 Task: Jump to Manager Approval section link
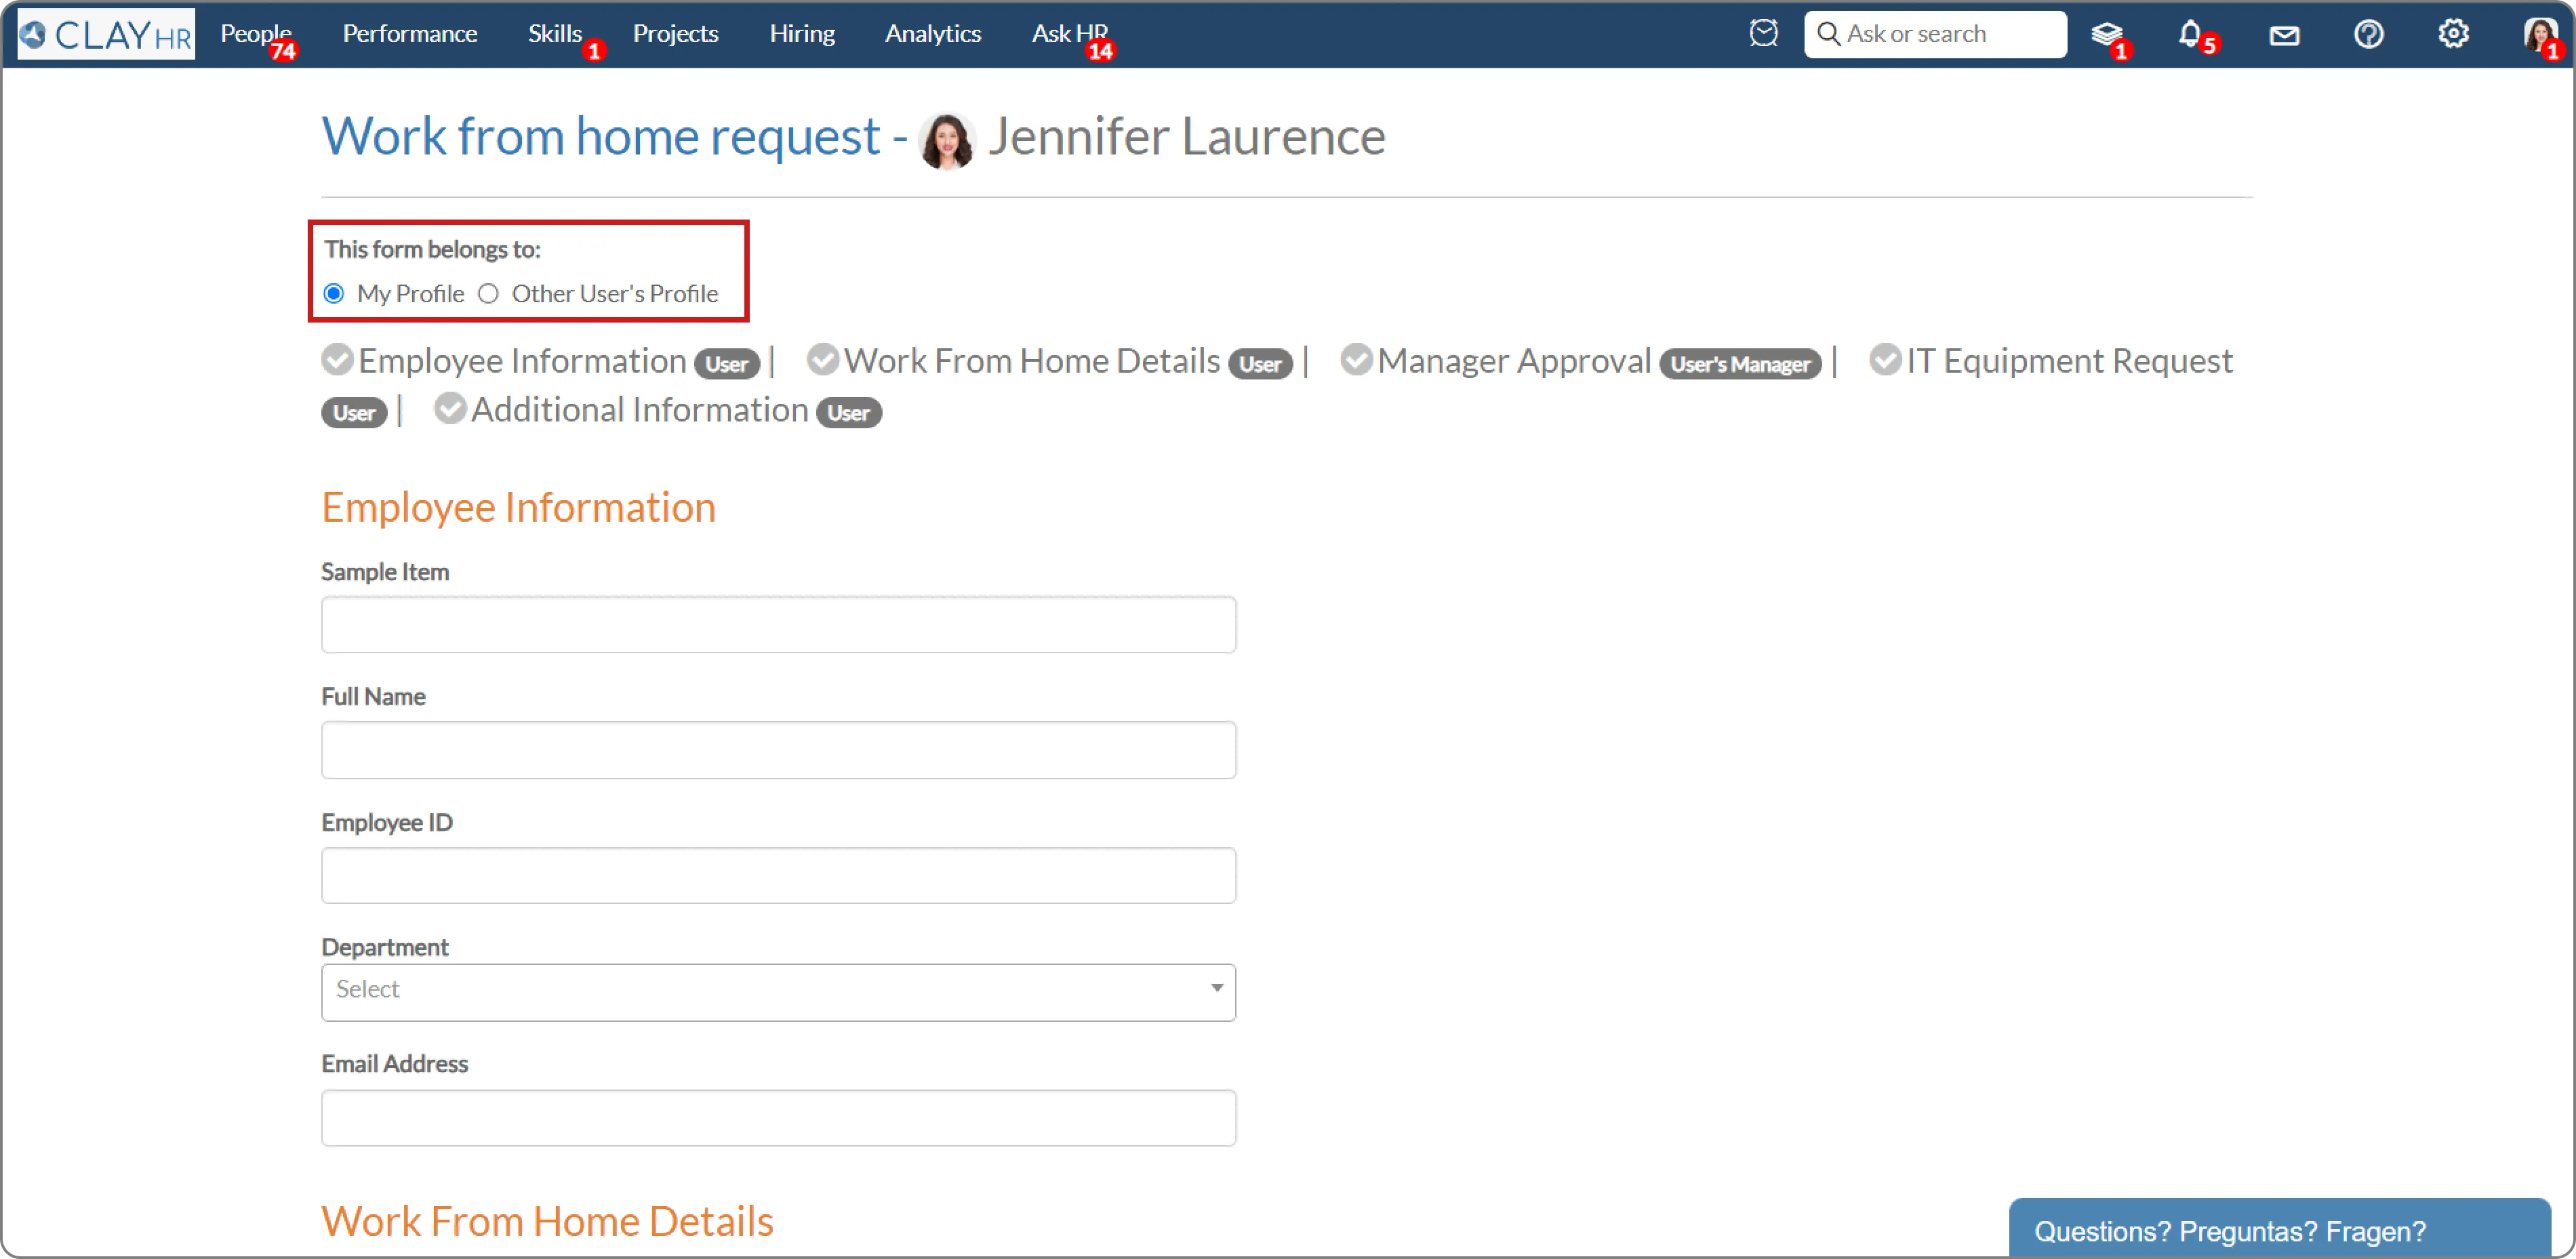[1513, 360]
